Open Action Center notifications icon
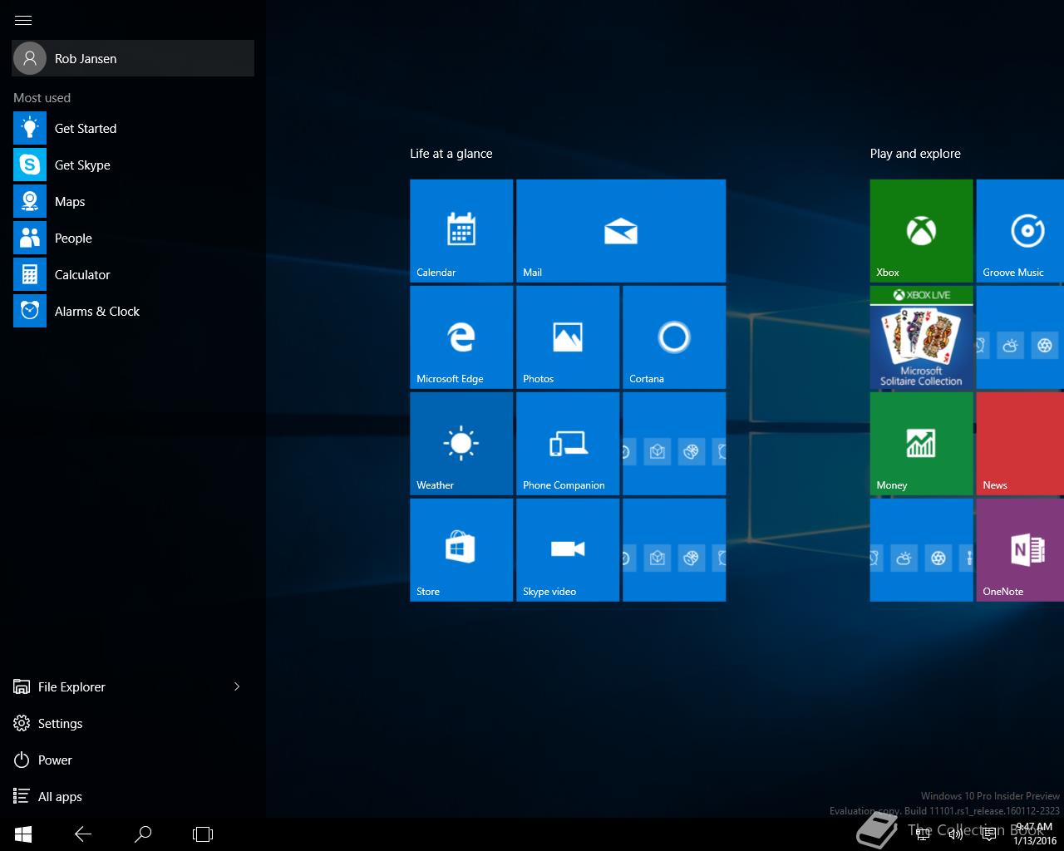Viewport: 1064px width, 851px height. pos(989,834)
